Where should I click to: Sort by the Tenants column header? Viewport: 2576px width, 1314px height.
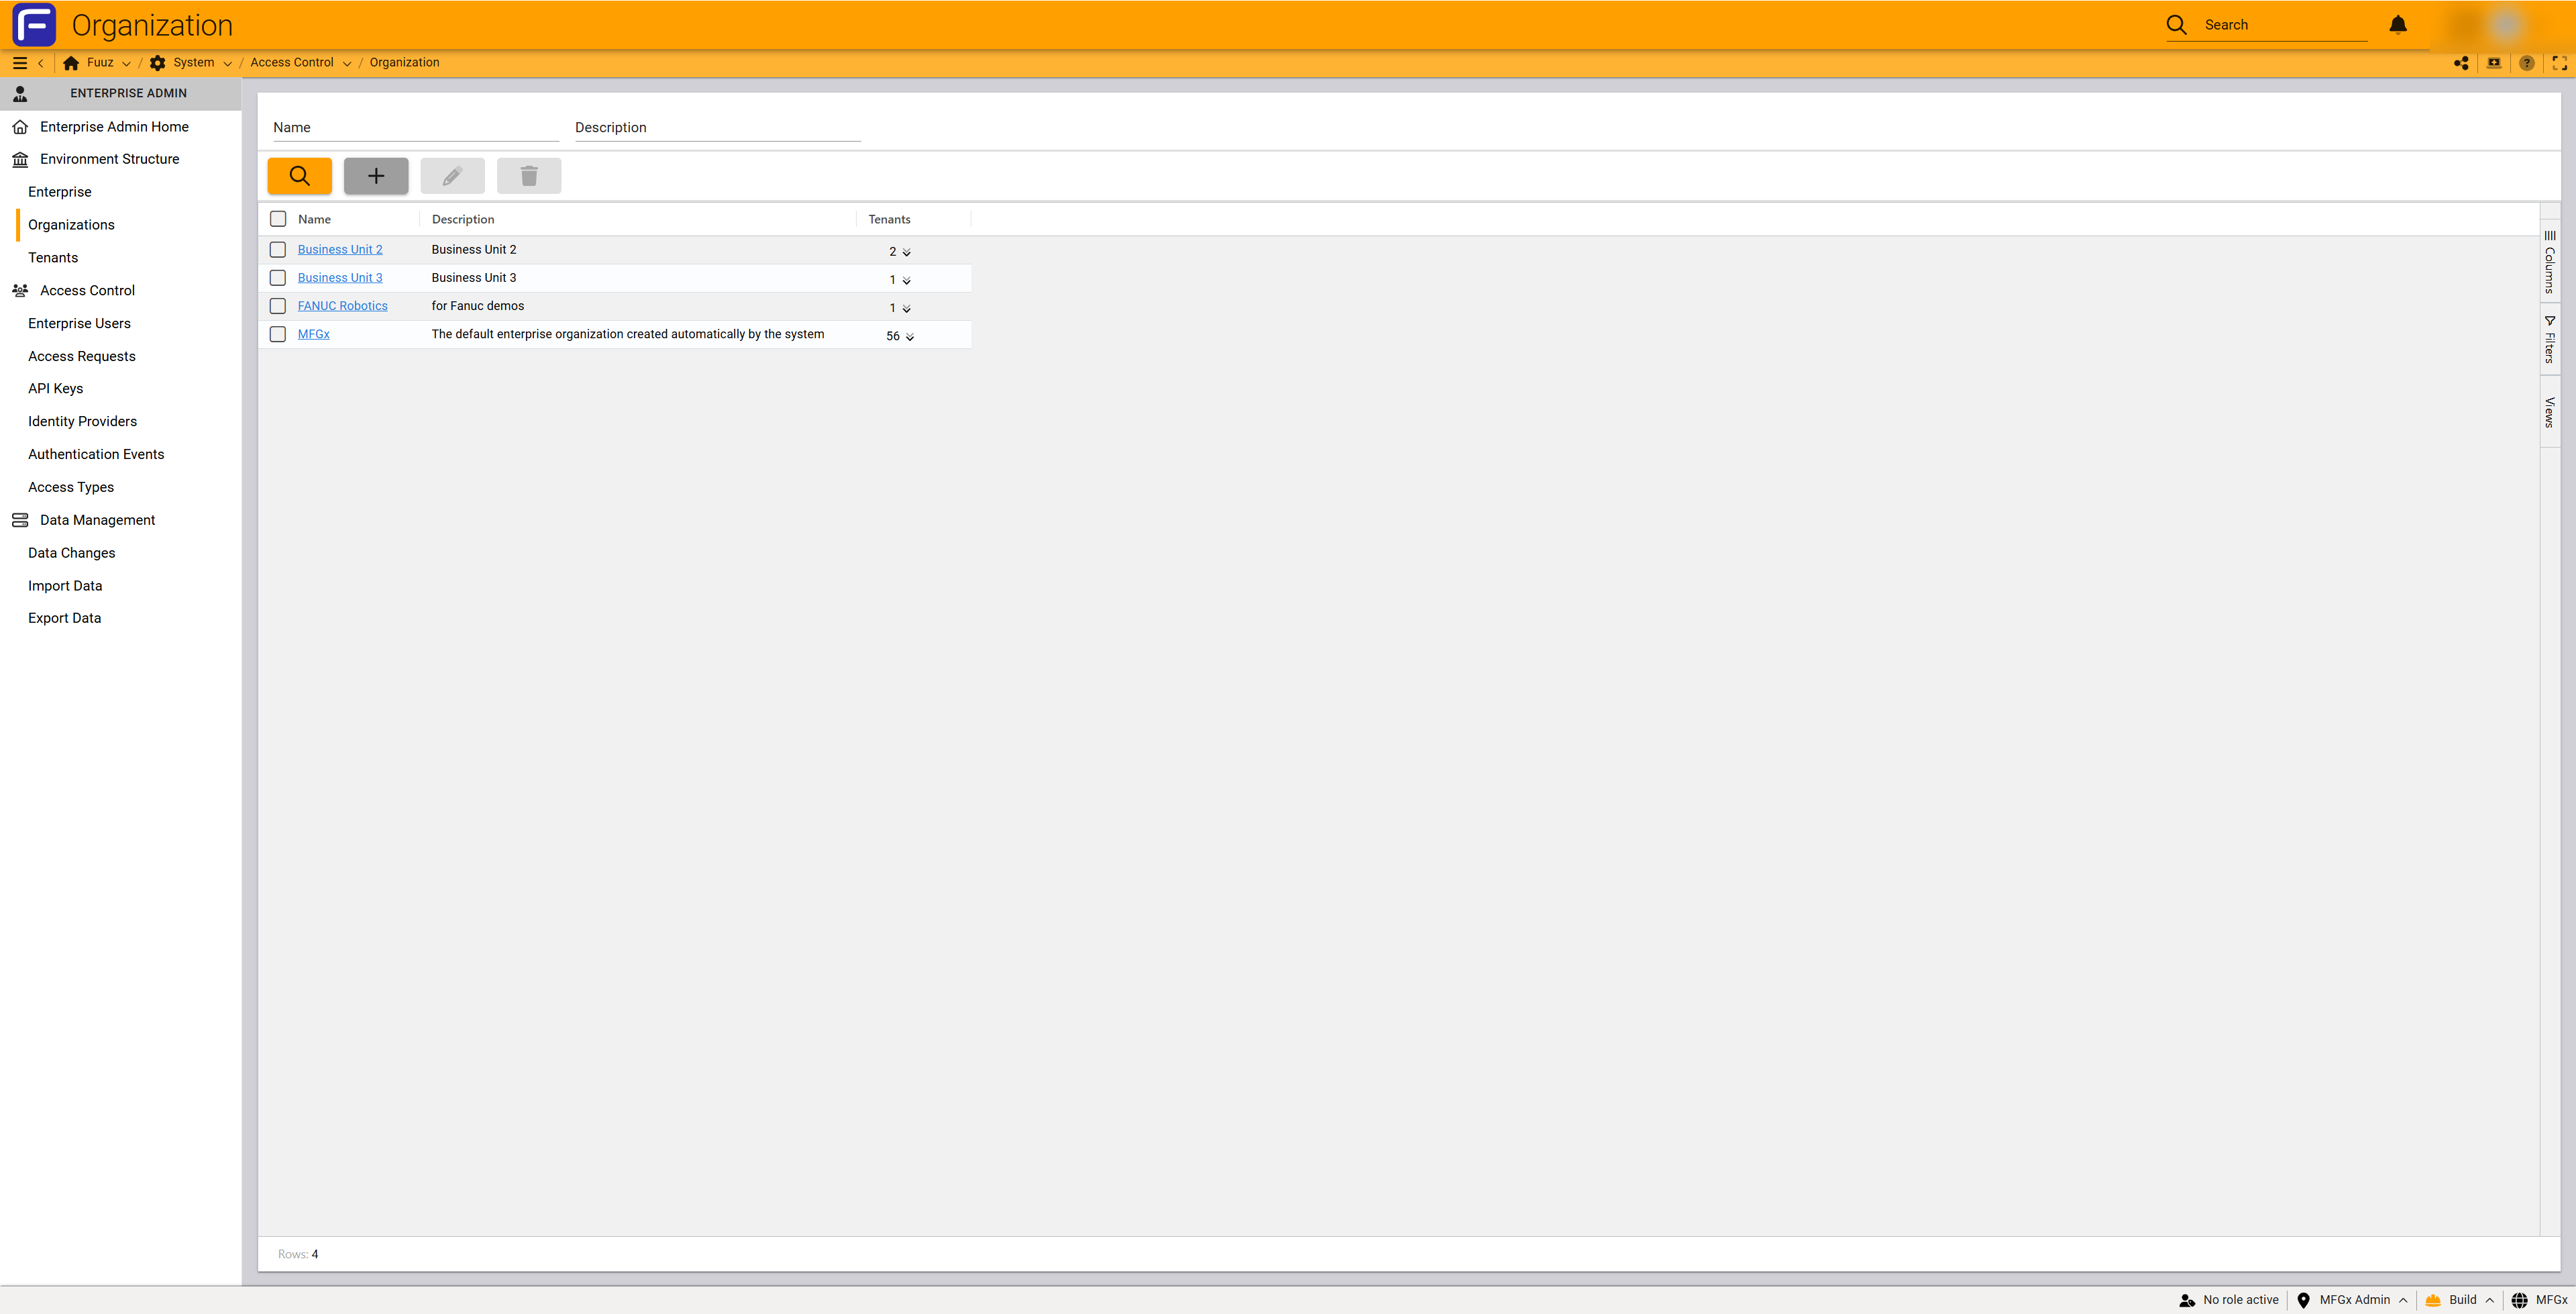889,219
